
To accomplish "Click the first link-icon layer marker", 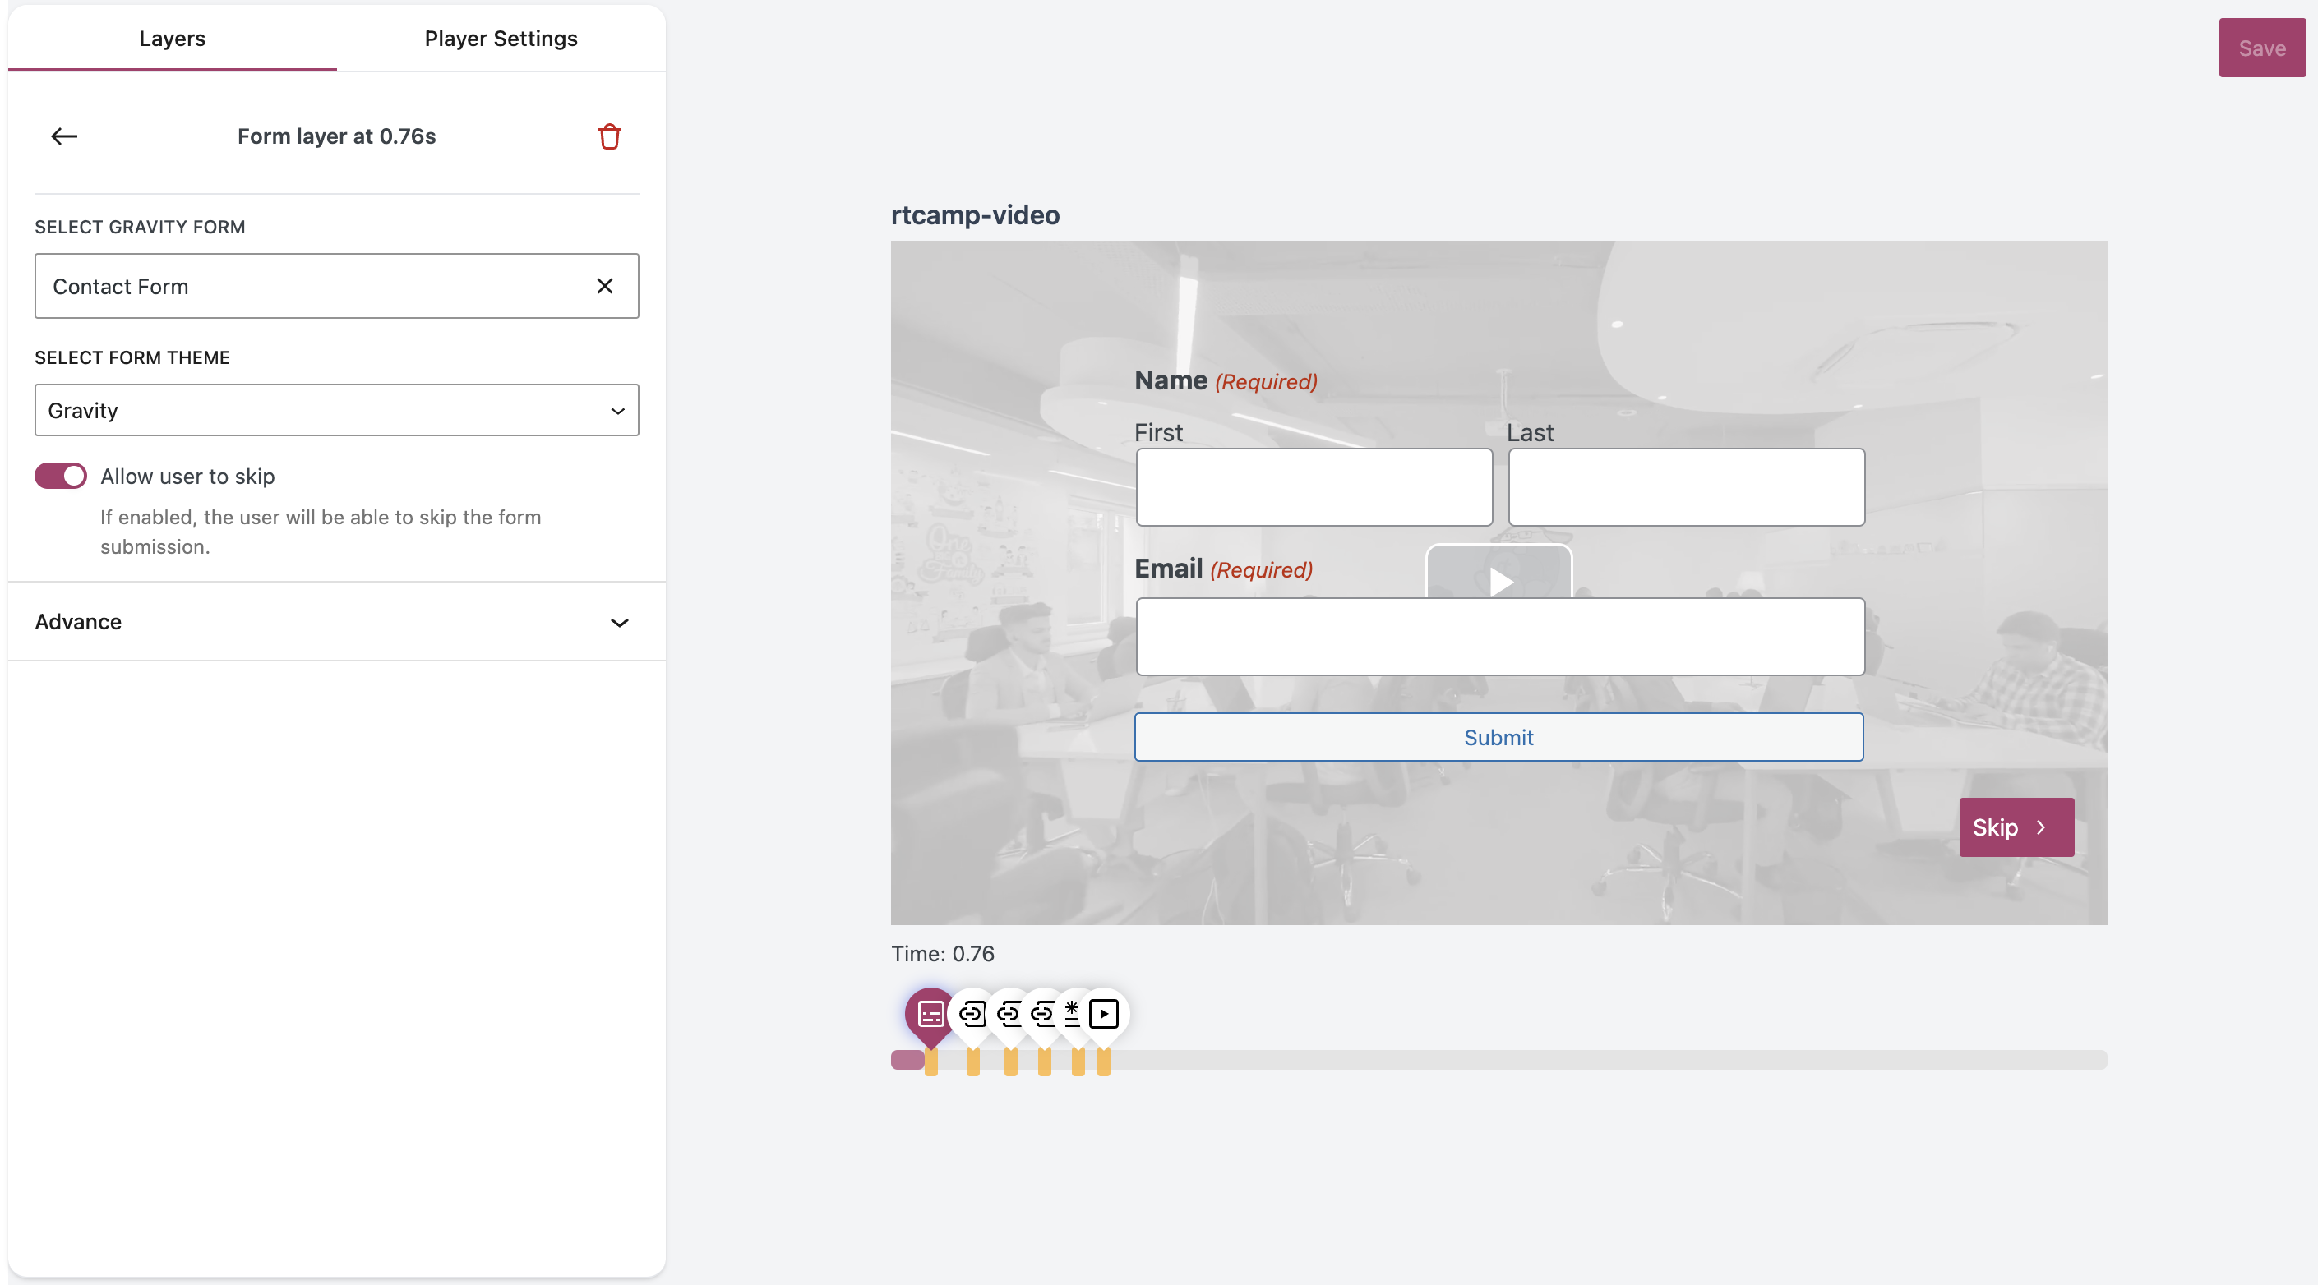I will [972, 1015].
